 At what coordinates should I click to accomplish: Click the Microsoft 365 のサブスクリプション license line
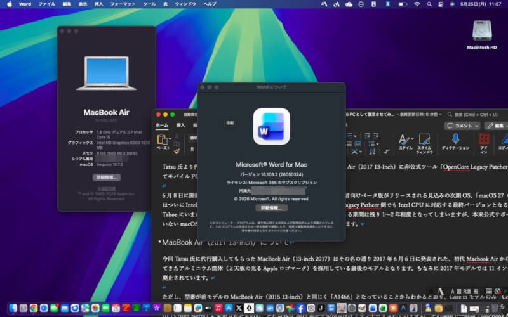coord(271,183)
